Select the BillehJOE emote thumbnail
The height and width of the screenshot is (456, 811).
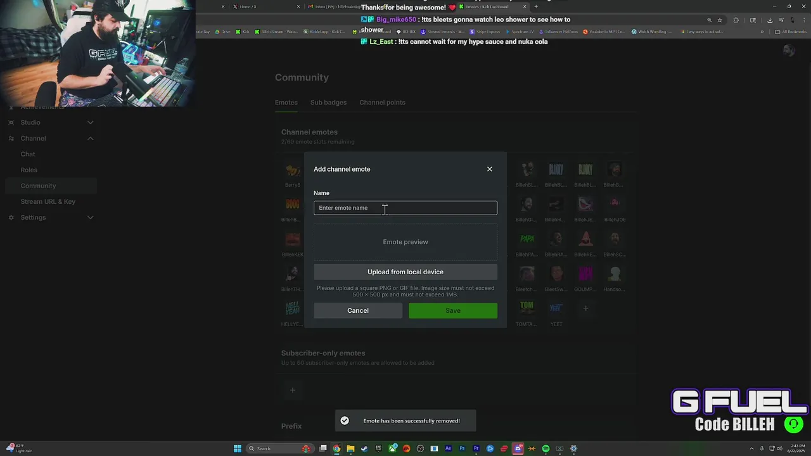tap(615, 205)
